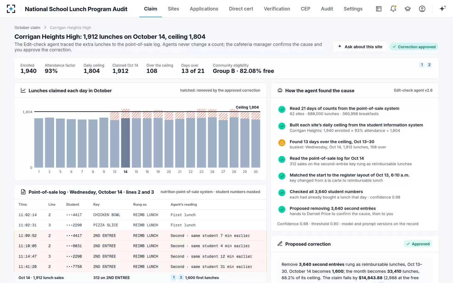
Task: Open the notifications bell
Action: 393,9
